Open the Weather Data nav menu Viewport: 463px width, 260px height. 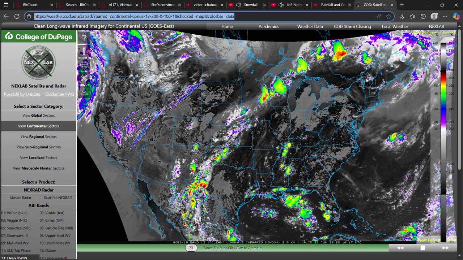[x=310, y=26]
